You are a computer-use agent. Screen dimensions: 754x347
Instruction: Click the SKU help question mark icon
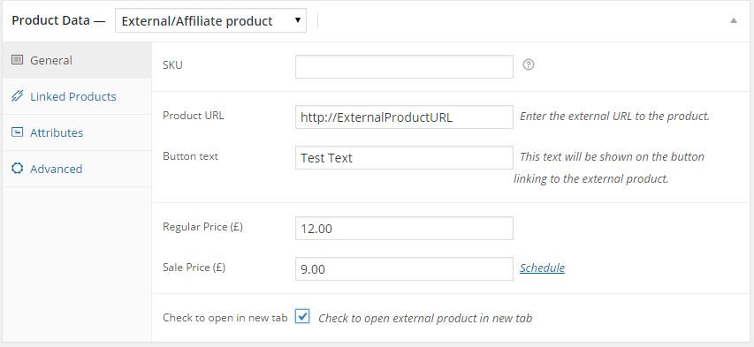click(529, 64)
